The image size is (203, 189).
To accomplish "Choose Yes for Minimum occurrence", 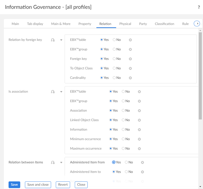I will tap(111, 139).
